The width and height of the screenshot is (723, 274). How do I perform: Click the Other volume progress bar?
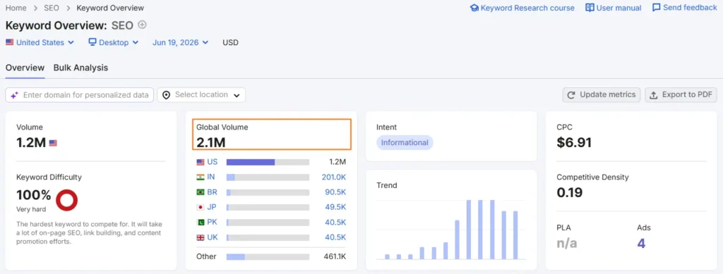(x=268, y=256)
